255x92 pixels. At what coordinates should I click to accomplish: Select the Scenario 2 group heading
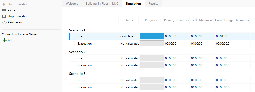click(77, 52)
